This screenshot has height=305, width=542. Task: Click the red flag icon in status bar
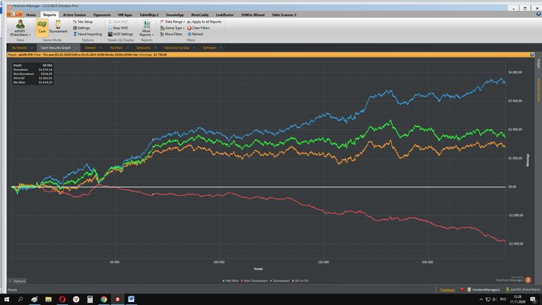[461, 290]
